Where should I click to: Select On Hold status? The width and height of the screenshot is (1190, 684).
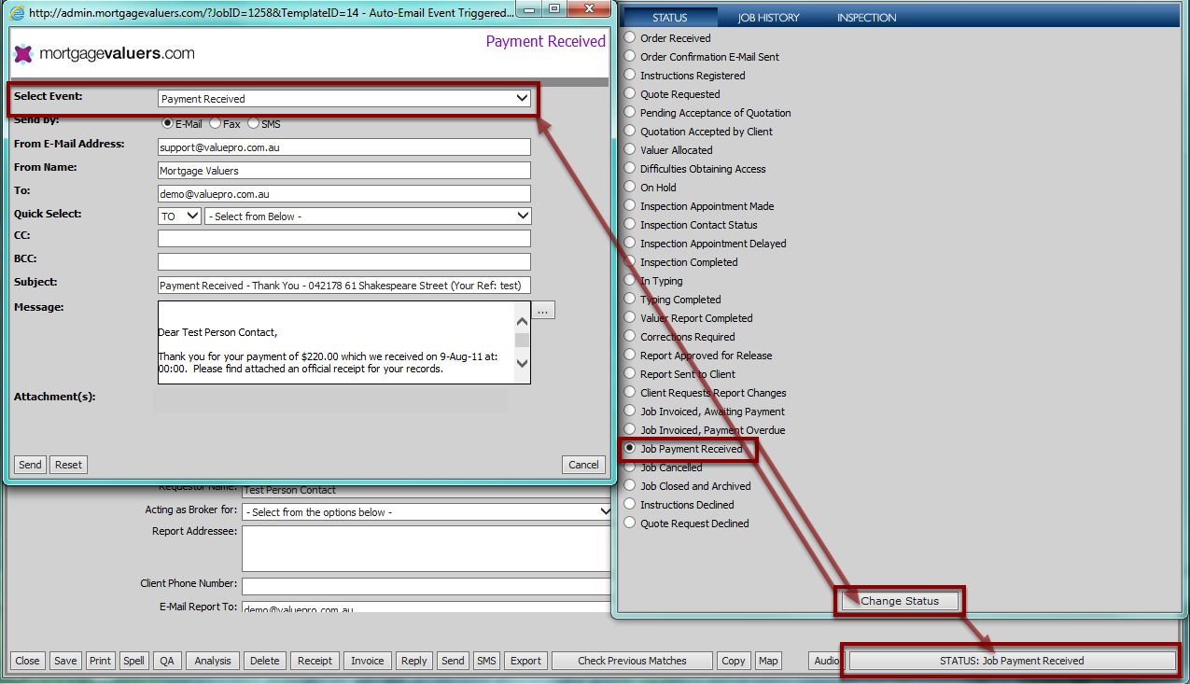pyautogui.click(x=630, y=188)
